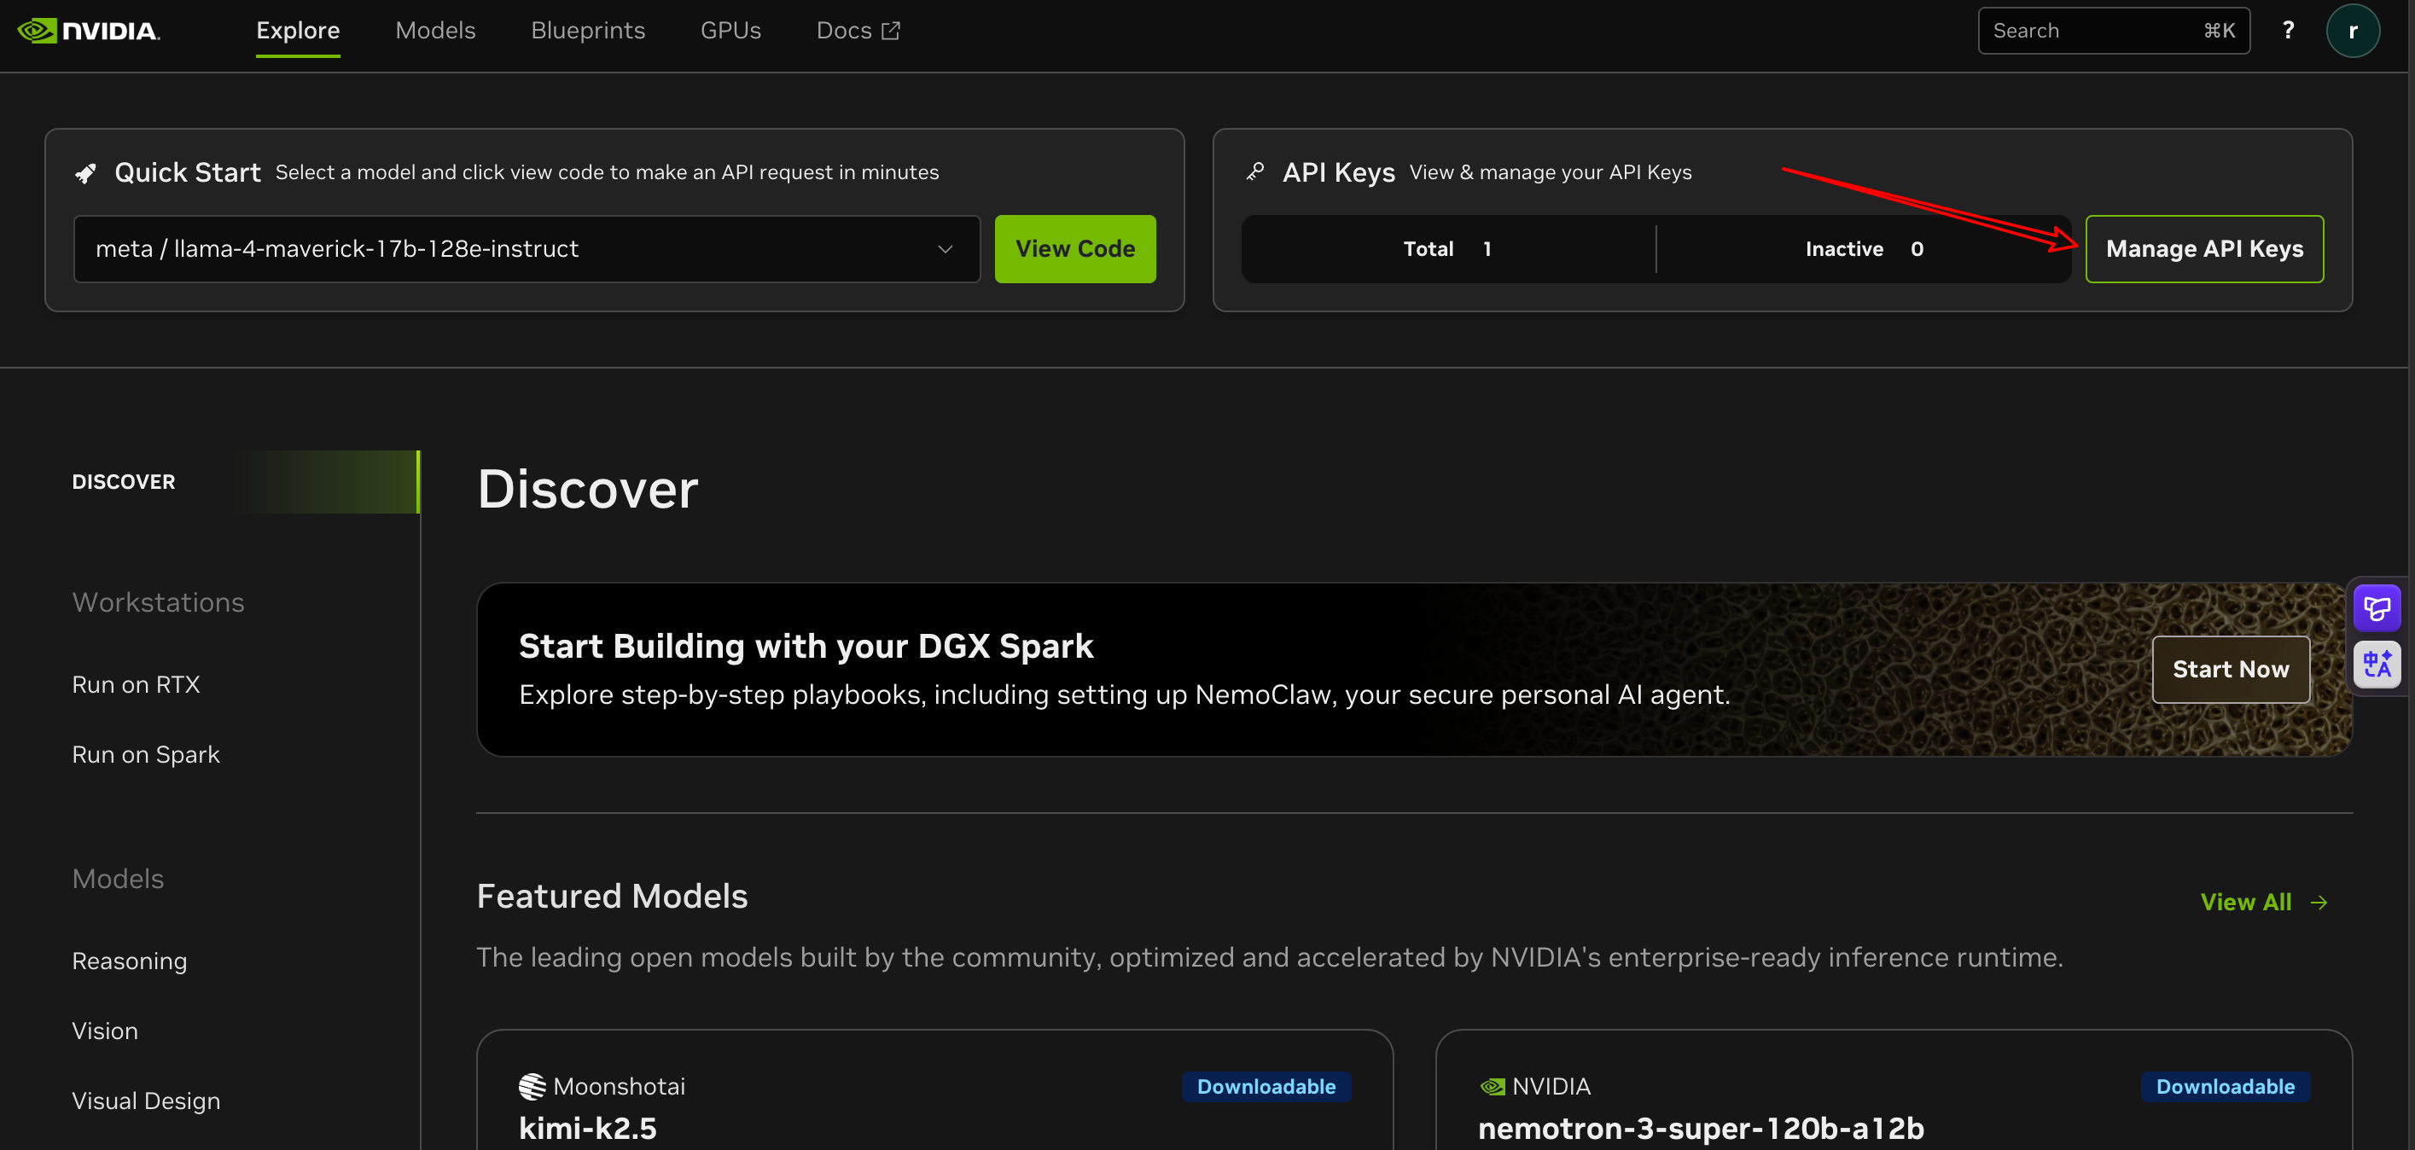The width and height of the screenshot is (2415, 1150).
Task: Open the GPUs tab
Action: (730, 31)
